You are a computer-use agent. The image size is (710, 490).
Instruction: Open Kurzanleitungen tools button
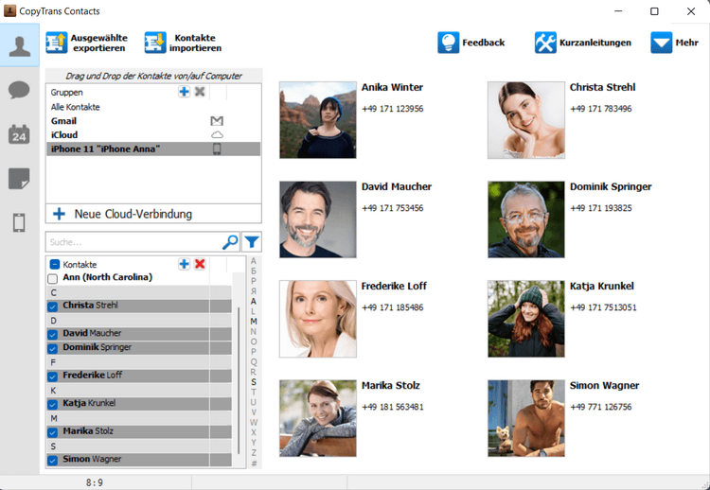click(x=545, y=43)
